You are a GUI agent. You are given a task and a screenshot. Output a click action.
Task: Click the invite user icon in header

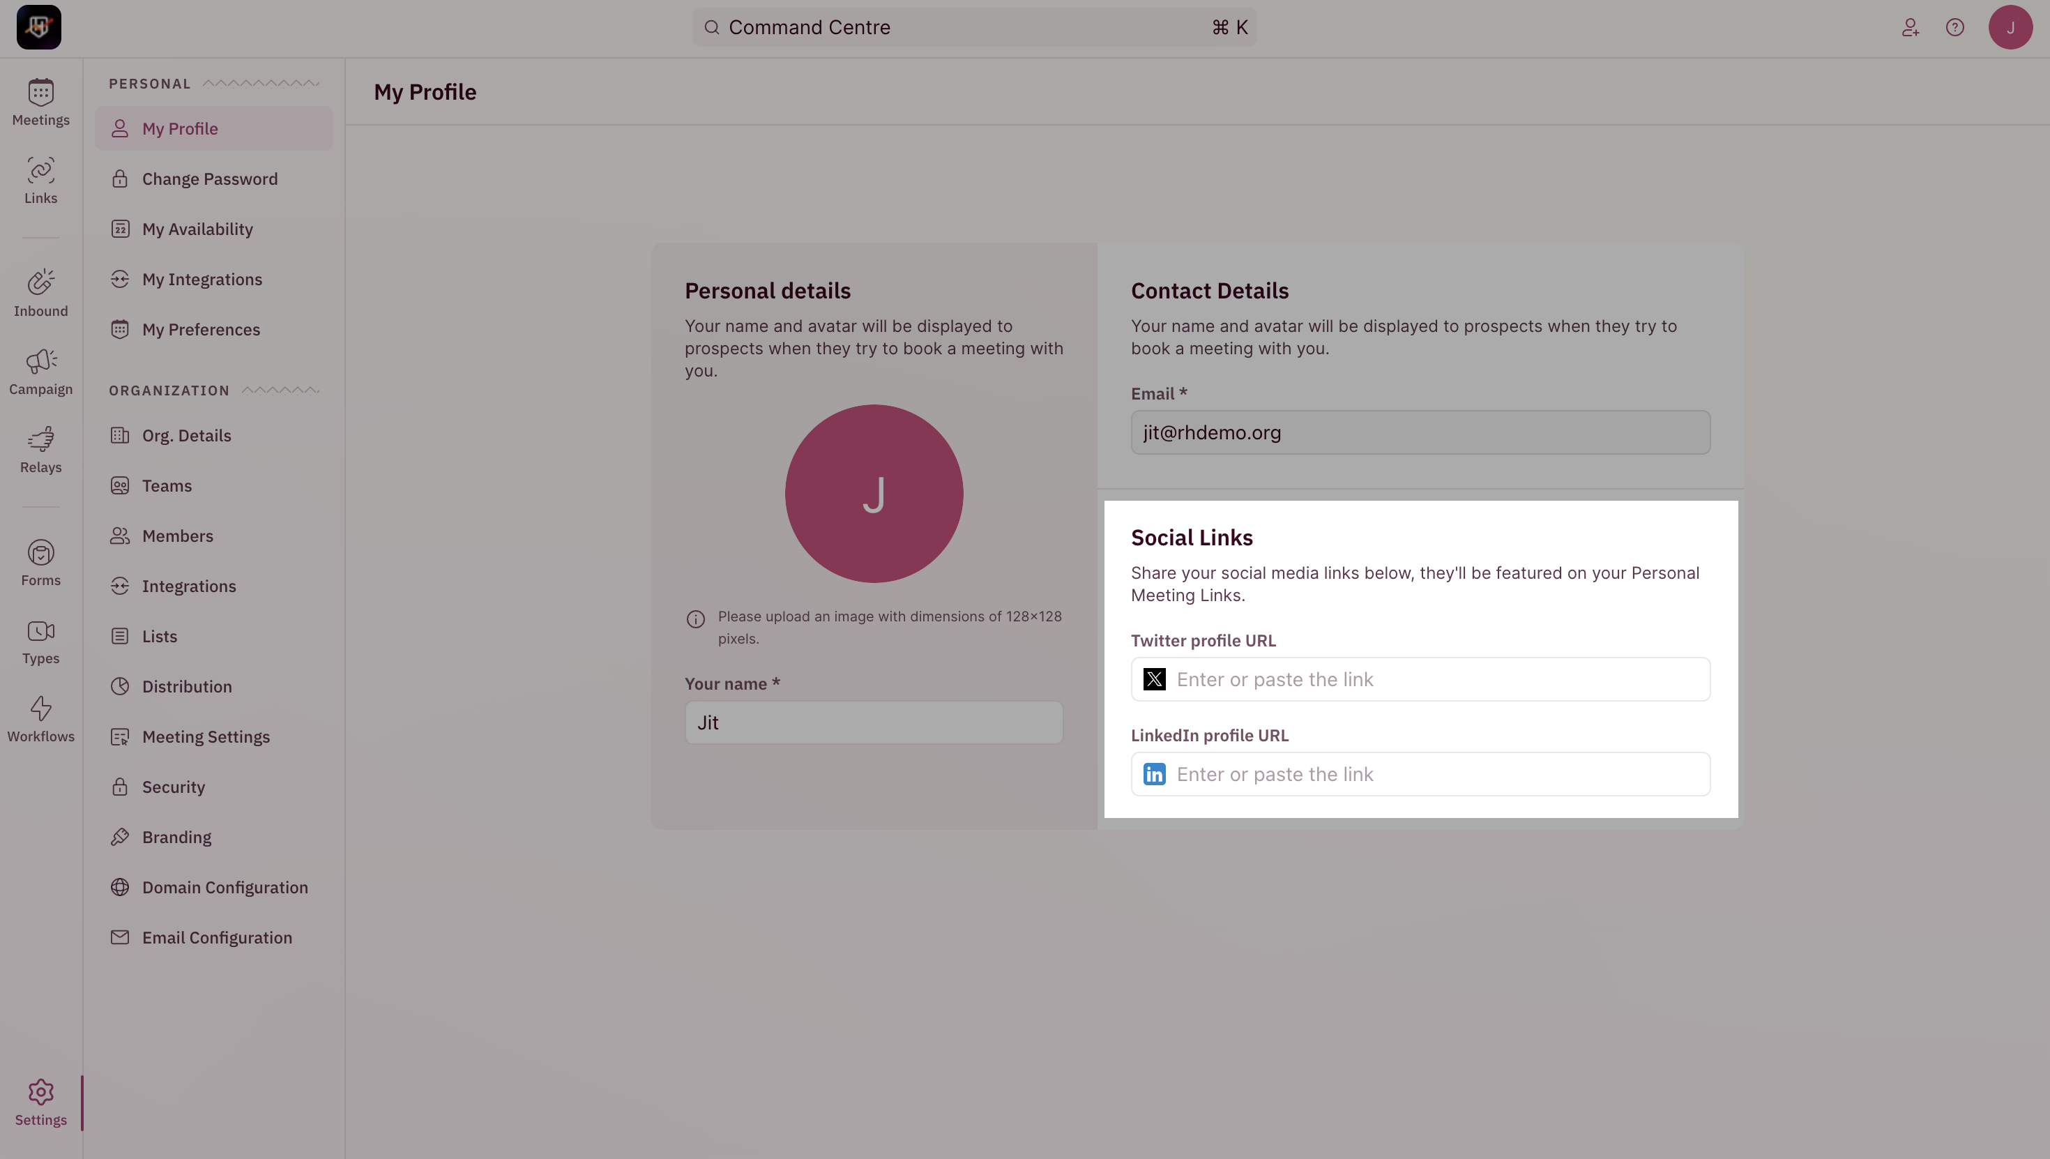coord(1910,28)
